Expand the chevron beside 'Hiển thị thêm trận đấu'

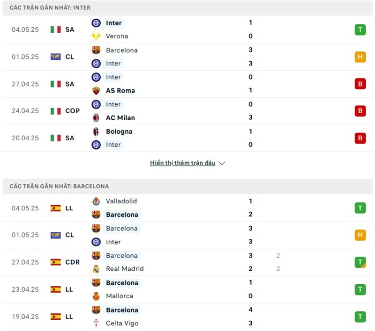click(x=221, y=163)
